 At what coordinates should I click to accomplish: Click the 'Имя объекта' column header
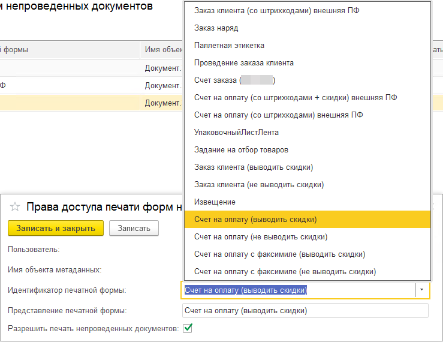tap(161, 50)
